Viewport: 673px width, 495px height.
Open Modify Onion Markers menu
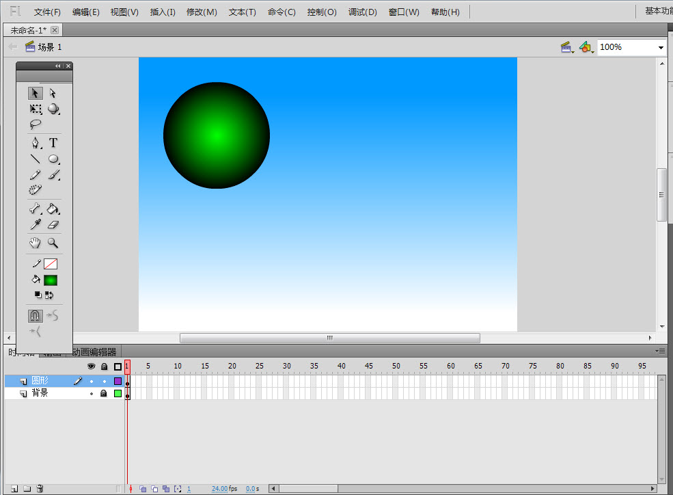click(178, 489)
